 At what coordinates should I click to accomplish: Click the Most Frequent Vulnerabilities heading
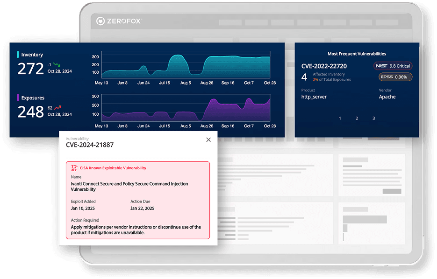(x=357, y=54)
